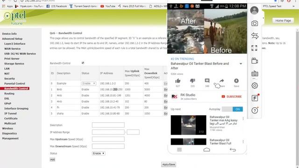This screenshot has height=168, width=299.
Task: Tap the Android menu three-lines button
Action: click(179, 149)
